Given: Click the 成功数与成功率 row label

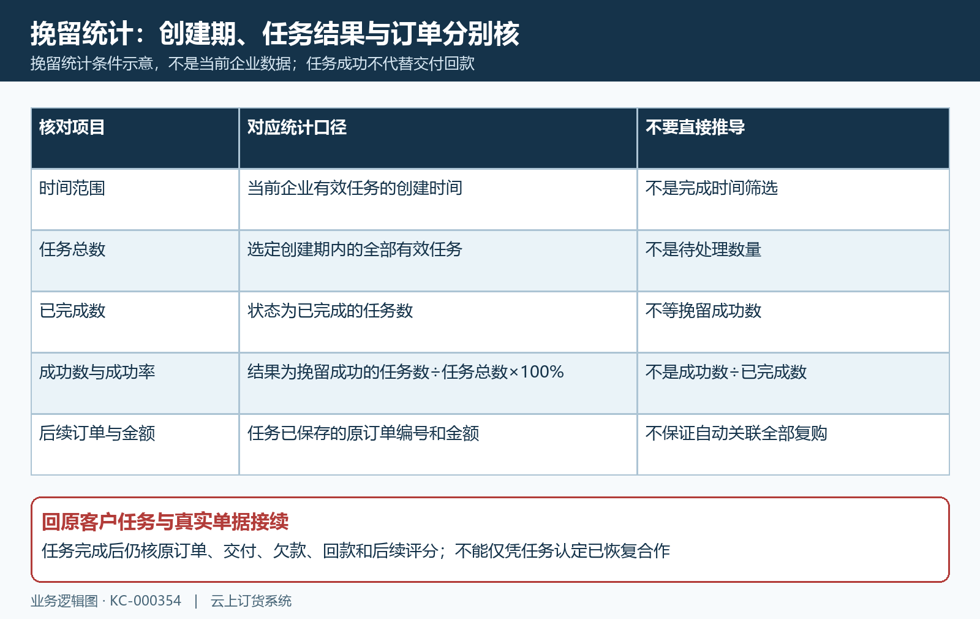Looking at the screenshot, I should pos(97,372).
